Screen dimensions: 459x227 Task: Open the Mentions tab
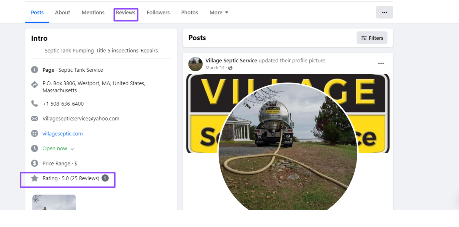click(93, 13)
